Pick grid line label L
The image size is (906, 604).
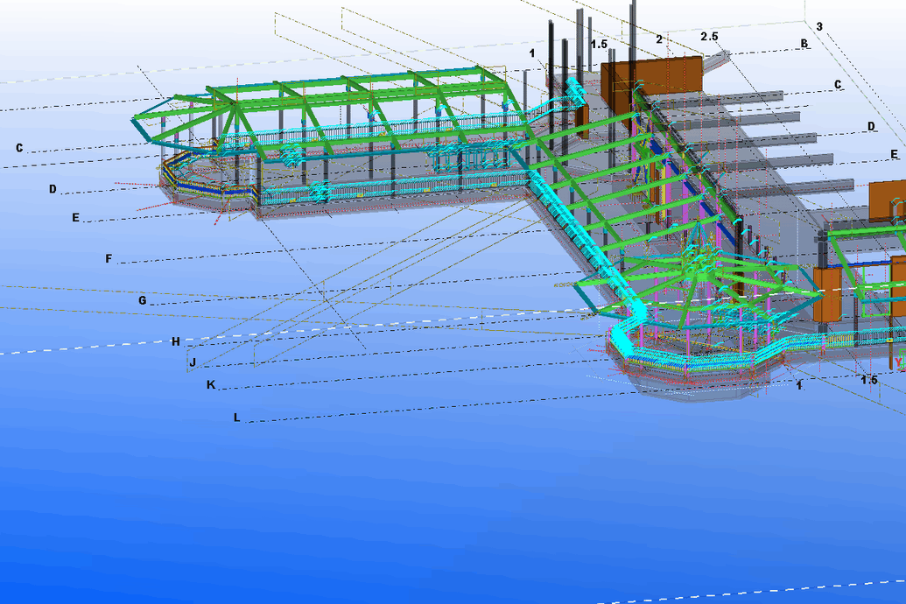(x=236, y=418)
